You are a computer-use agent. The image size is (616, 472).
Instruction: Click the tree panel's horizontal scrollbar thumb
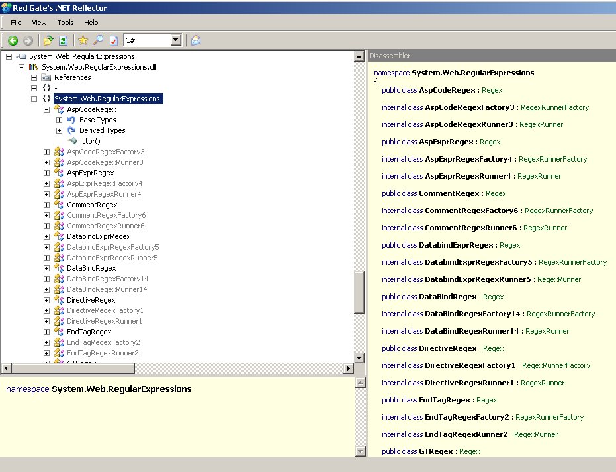tap(73, 369)
